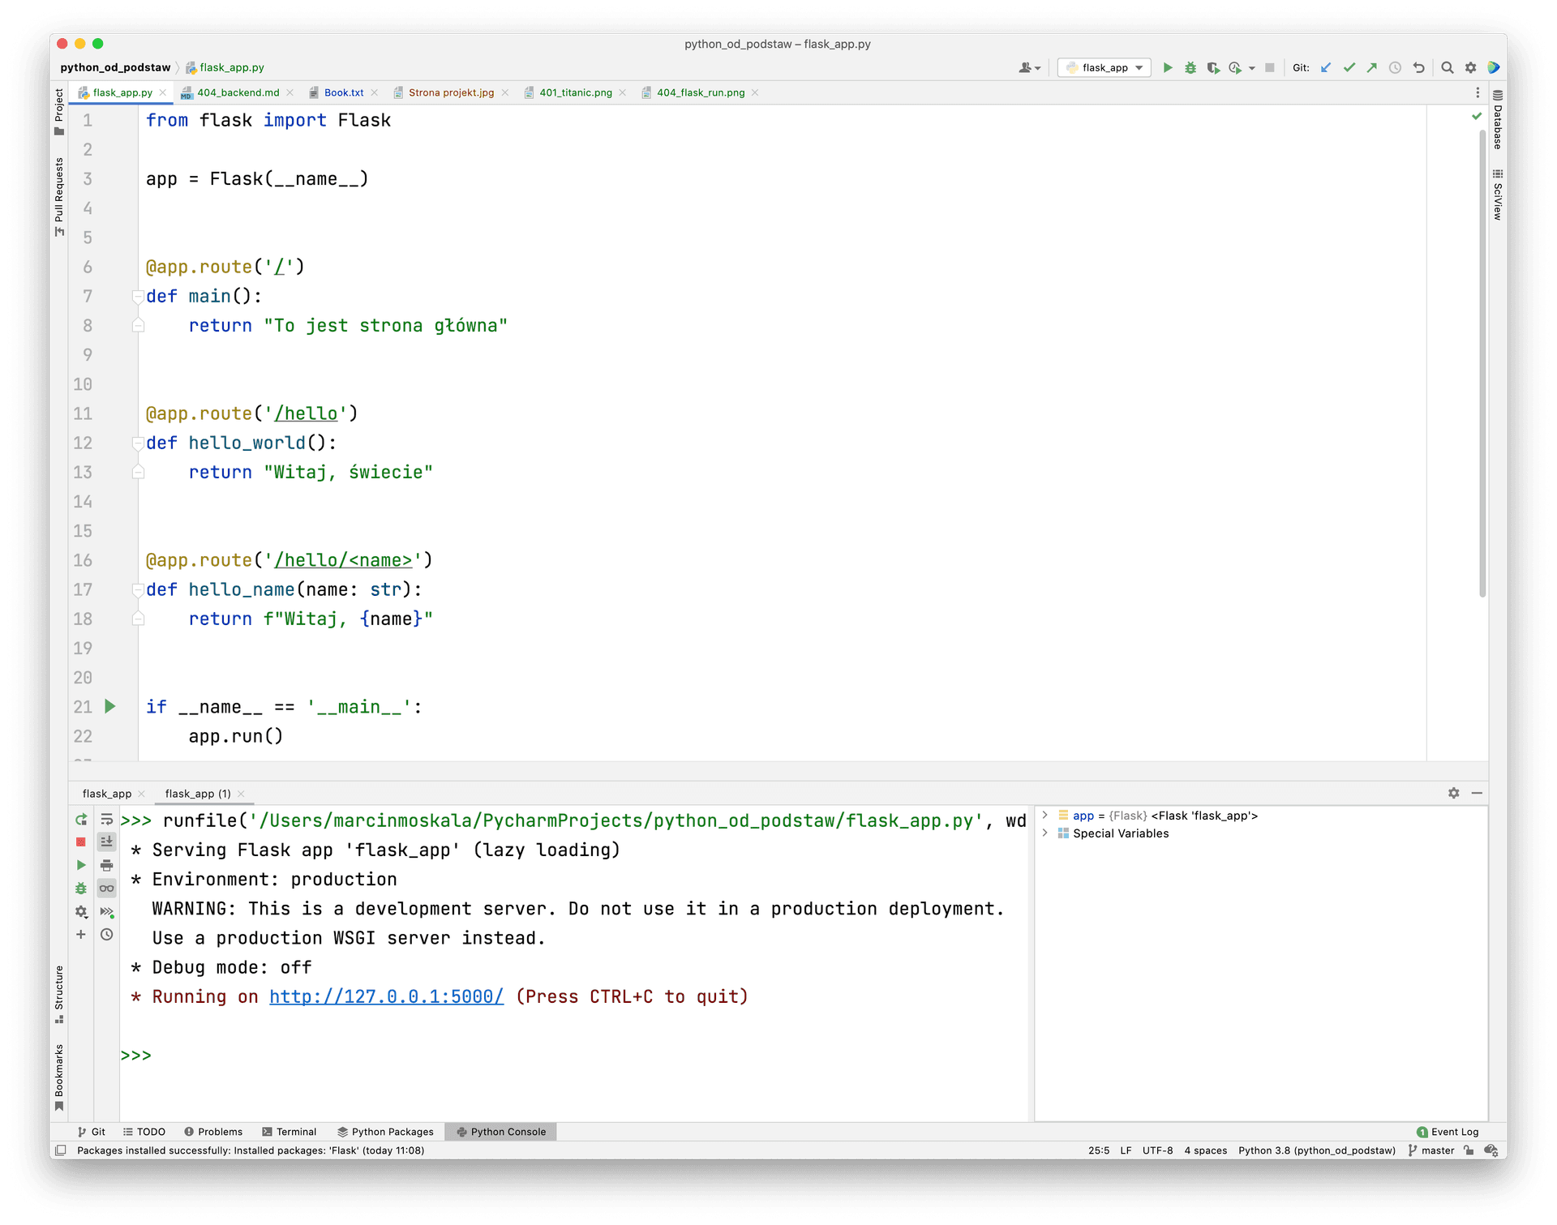This screenshot has width=1557, height=1225.
Task: Click the Git commit checkmark icon
Action: coord(1349,68)
